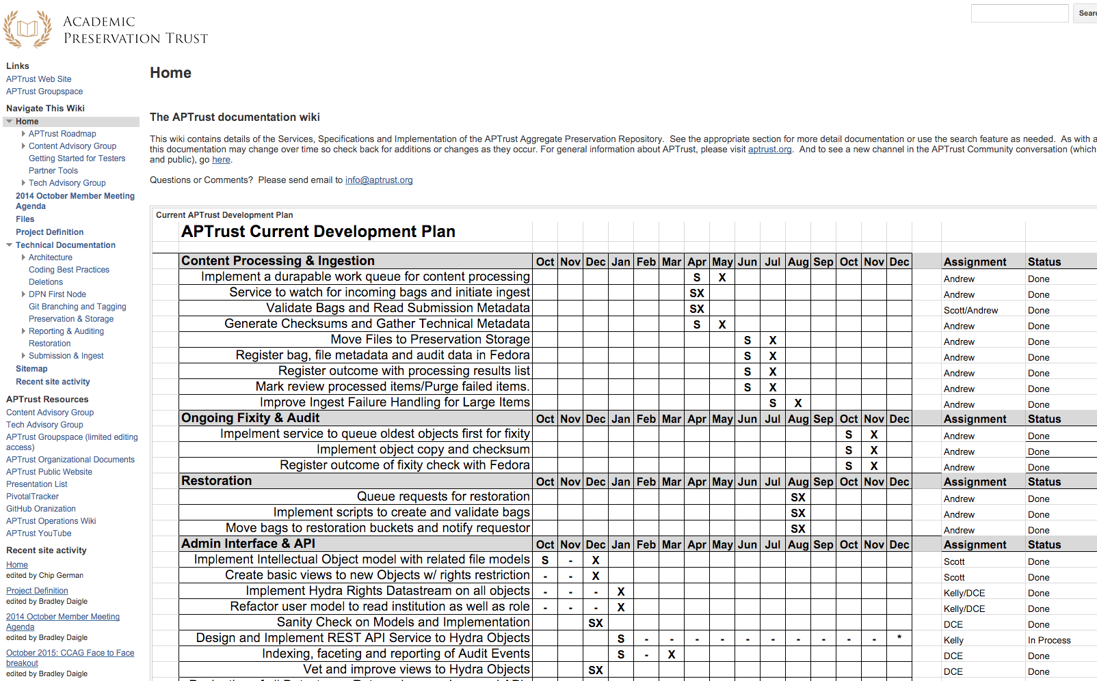Click 'Admin Interface & API' section header
This screenshot has width=1097, height=681.
tap(248, 544)
